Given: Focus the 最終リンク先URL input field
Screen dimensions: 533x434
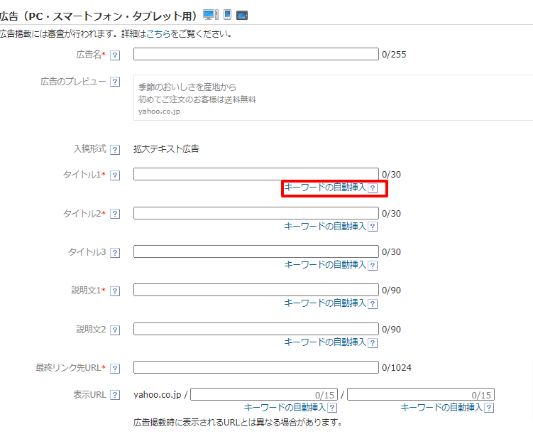Looking at the screenshot, I should (x=255, y=367).
